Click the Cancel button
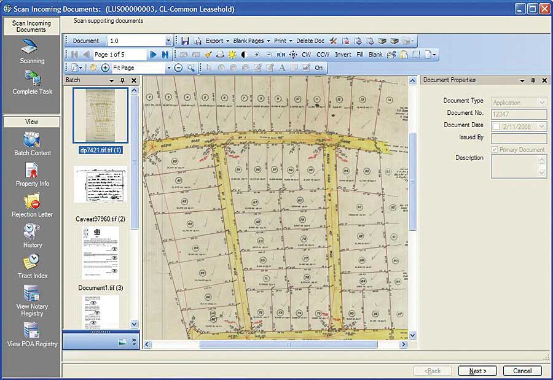The width and height of the screenshot is (553, 380). point(522,371)
